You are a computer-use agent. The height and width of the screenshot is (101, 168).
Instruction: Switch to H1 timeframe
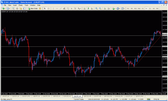click(143, 8)
